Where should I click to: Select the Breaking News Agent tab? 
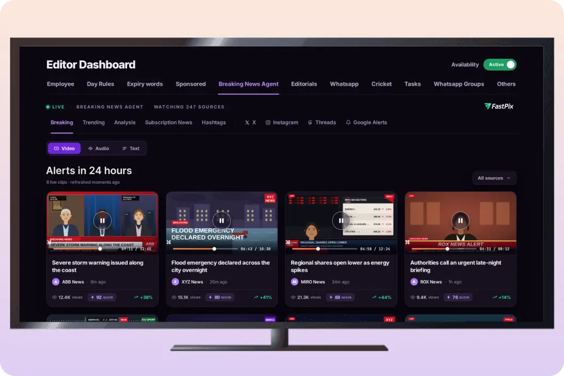tap(248, 84)
